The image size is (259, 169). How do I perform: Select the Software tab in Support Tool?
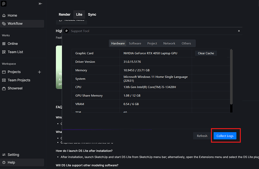135,43
